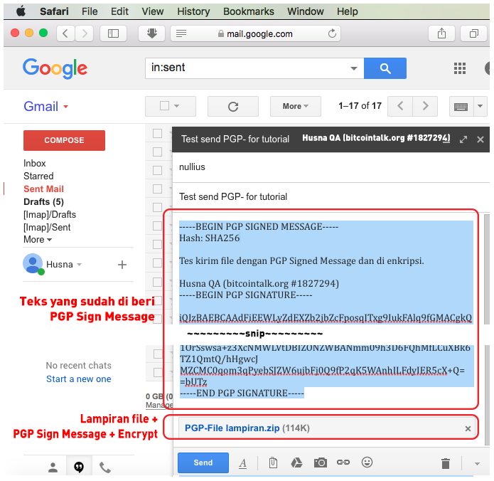Open input tools dropdown arrow
494x481 pixels.
(x=480, y=107)
